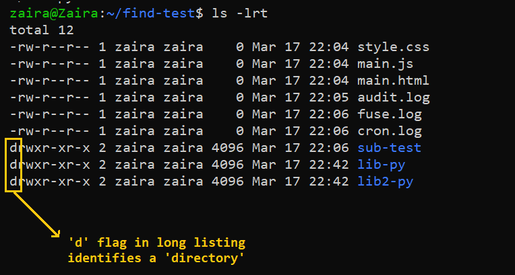Click the yellow arrow's tip near the annotation
This screenshot has height=275, width=515.
point(57,233)
